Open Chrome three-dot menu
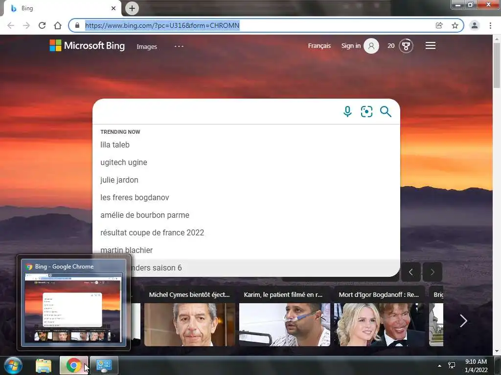Image resolution: width=501 pixels, height=375 pixels. pos(490,25)
